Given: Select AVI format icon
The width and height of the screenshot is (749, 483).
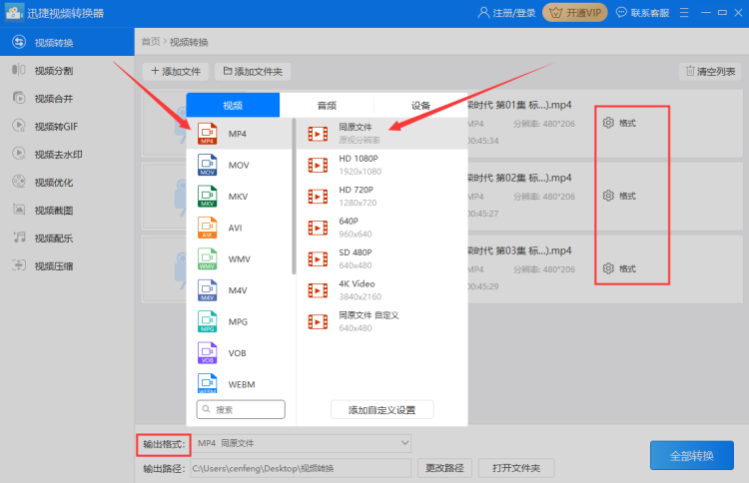Looking at the screenshot, I should pyautogui.click(x=208, y=228).
